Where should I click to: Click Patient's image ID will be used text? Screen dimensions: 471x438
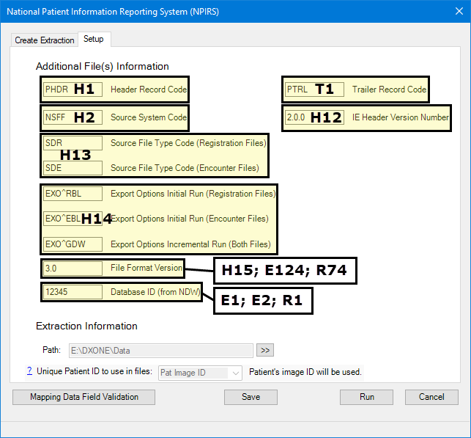point(305,372)
